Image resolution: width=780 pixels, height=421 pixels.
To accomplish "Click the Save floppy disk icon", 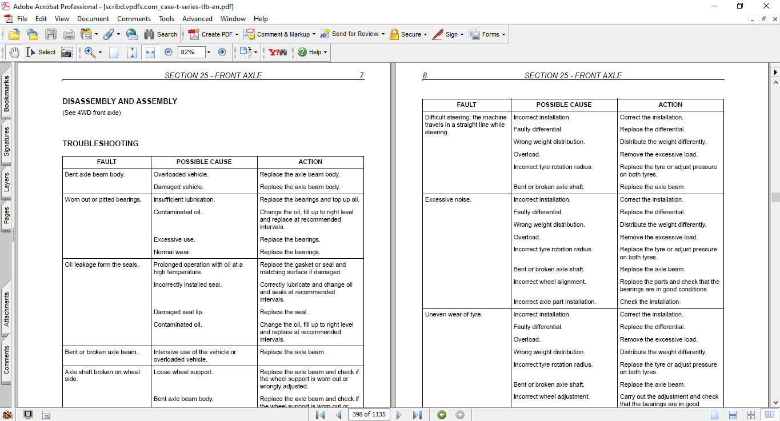I will 51,34.
